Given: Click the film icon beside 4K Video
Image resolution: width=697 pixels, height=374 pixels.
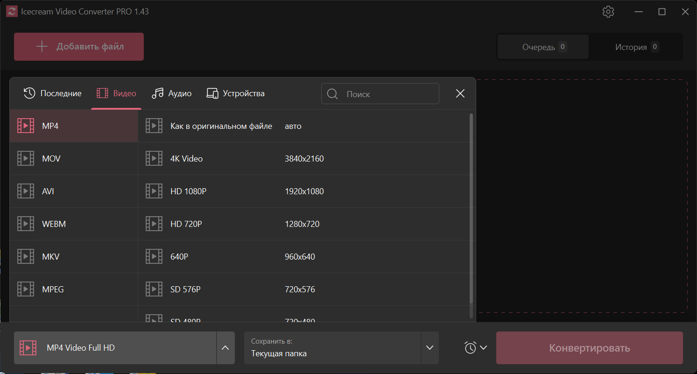Looking at the screenshot, I should (154, 159).
